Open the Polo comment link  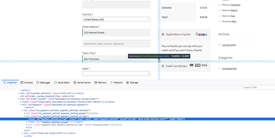pos(234,22)
